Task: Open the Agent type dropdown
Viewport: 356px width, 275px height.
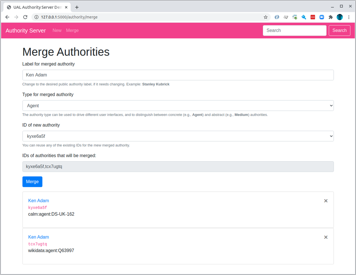Action: pyautogui.click(x=178, y=105)
